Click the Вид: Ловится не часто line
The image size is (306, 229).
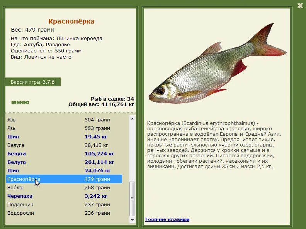coord(41,57)
